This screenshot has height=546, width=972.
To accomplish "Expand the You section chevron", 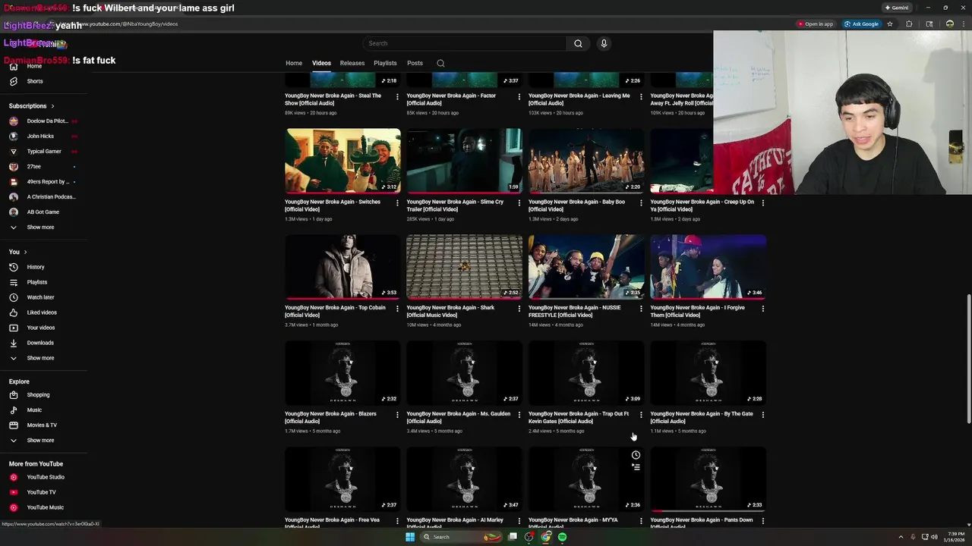I will point(25,252).
